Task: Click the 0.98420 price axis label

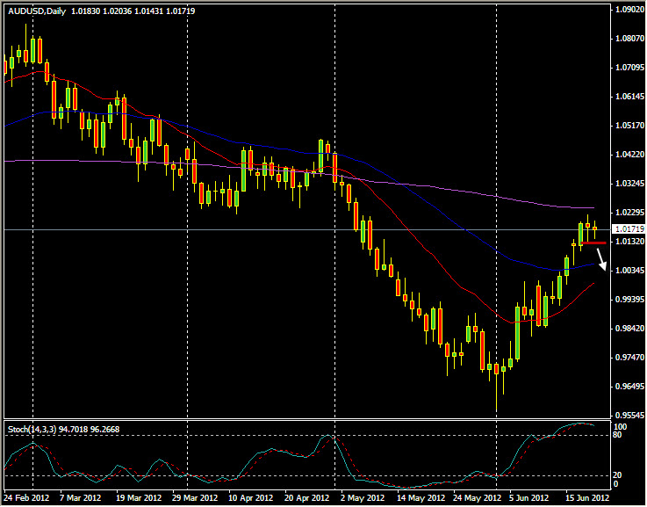Action: coord(627,329)
